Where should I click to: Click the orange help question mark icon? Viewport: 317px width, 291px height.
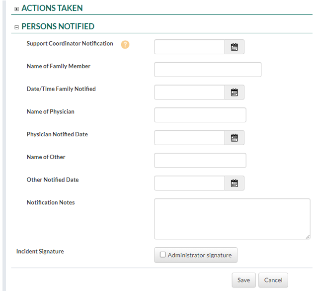click(125, 44)
